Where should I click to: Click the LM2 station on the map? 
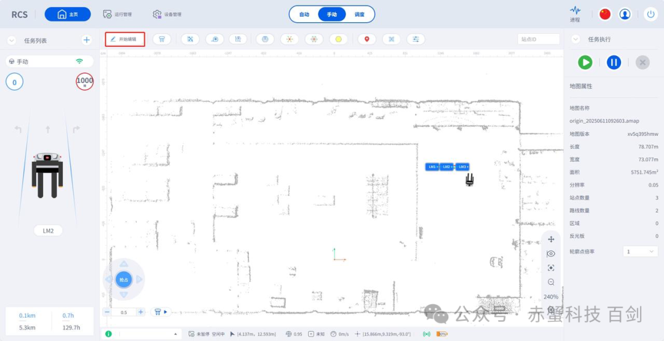tap(447, 167)
